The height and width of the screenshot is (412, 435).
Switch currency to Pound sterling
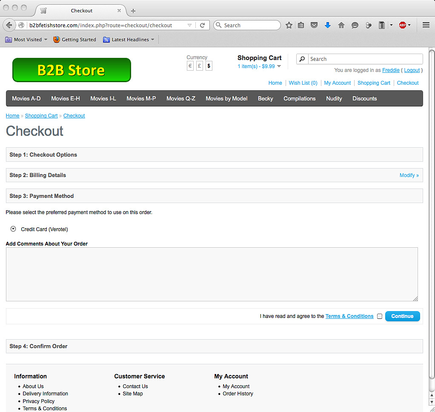(x=200, y=66)
